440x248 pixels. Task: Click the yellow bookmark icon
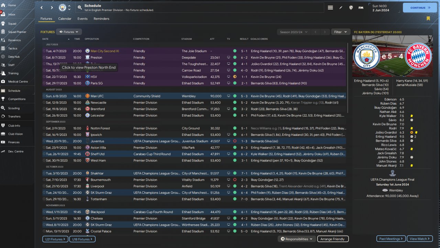[428, 19]
